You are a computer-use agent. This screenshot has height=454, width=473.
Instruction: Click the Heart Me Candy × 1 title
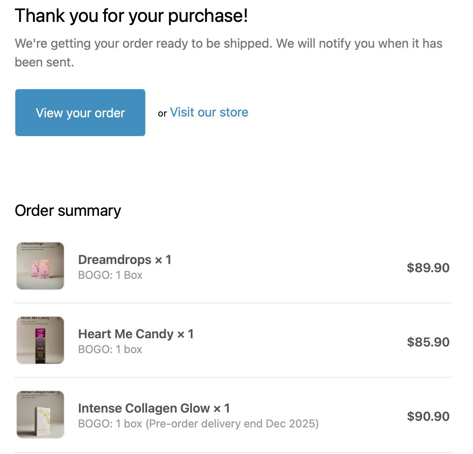135,334
